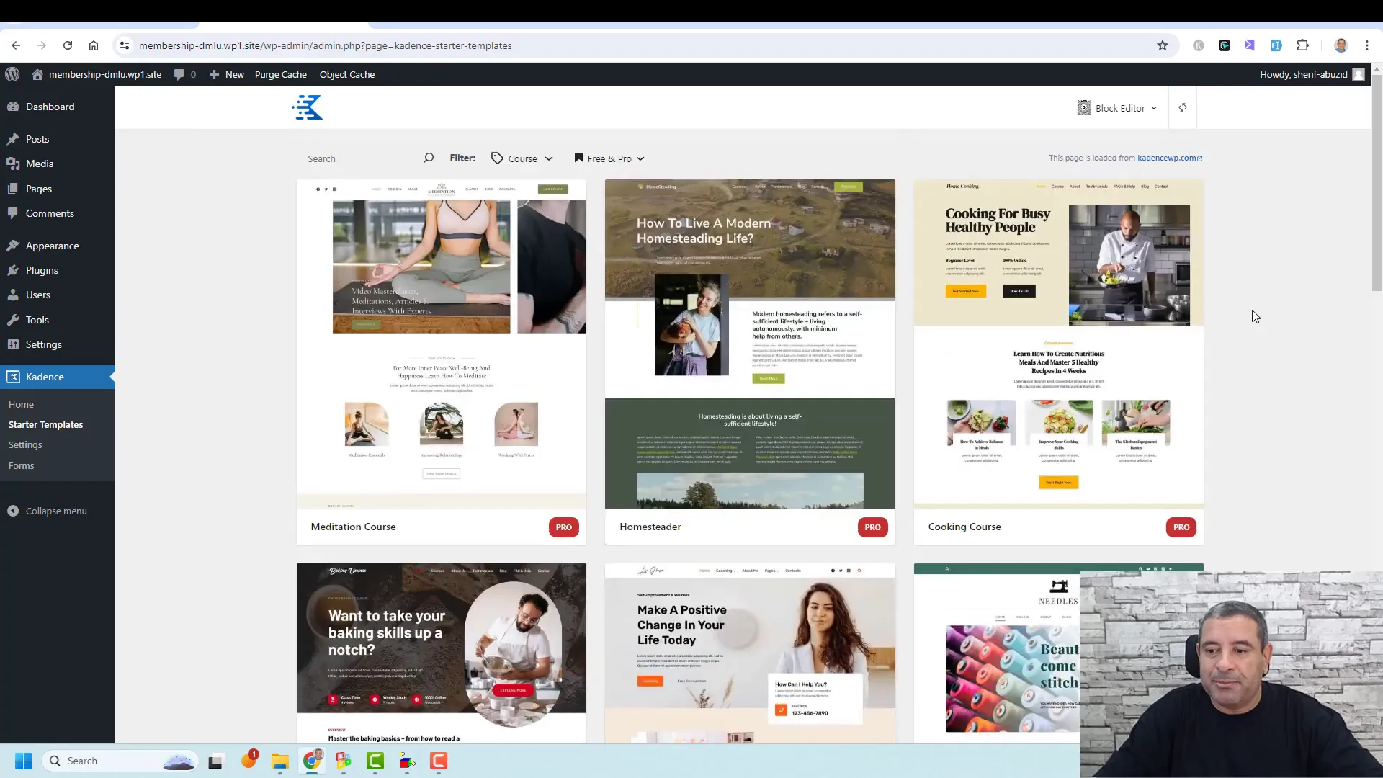
Task: Switch to Chrome in the taskbar
Action: pyautogui.click(x=312, y=761)
